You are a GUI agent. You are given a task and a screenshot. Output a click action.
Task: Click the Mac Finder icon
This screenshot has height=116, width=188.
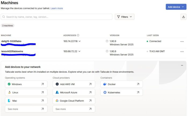point(9,100)
